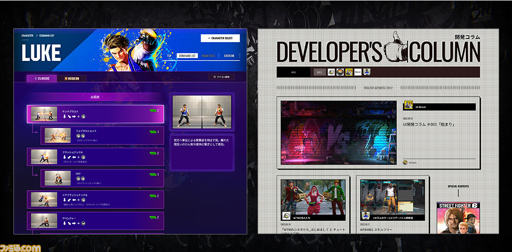Screen dimensions: 512x252
Task: Select the フェイタルショット move row
Action: pyautogui.click(x=102, y=135)
